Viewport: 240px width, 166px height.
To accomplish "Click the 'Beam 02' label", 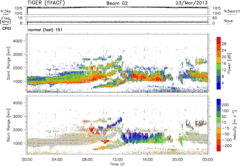I will (x=117, y=3).
